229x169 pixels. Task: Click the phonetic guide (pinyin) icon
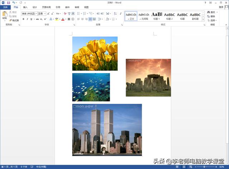click(69, 14)
